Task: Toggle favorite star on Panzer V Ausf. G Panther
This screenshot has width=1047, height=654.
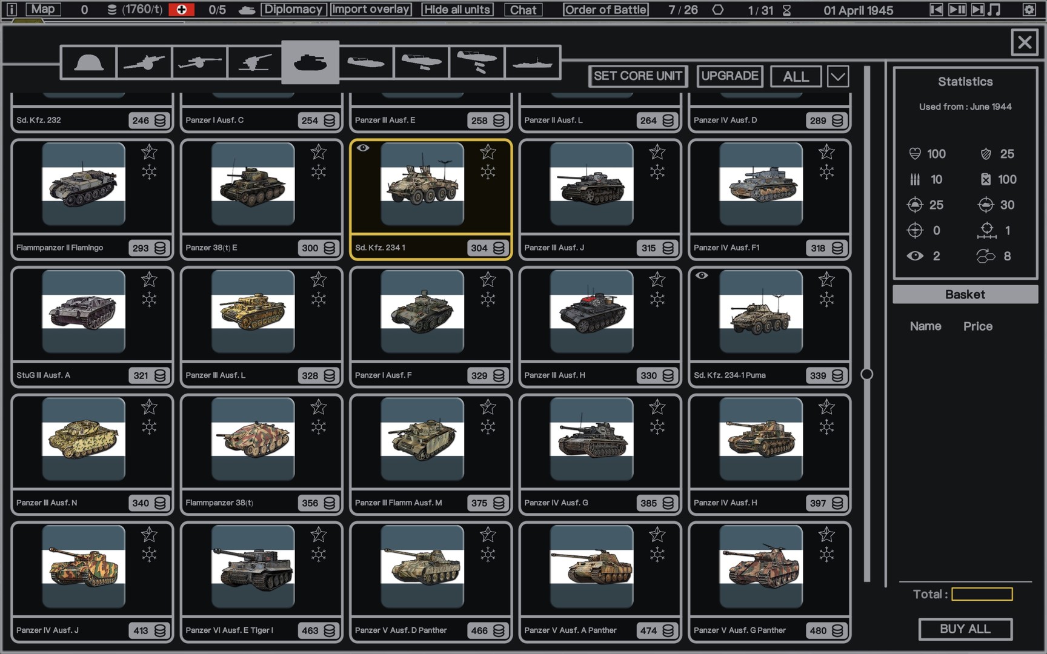Action: tap(826, 535)
